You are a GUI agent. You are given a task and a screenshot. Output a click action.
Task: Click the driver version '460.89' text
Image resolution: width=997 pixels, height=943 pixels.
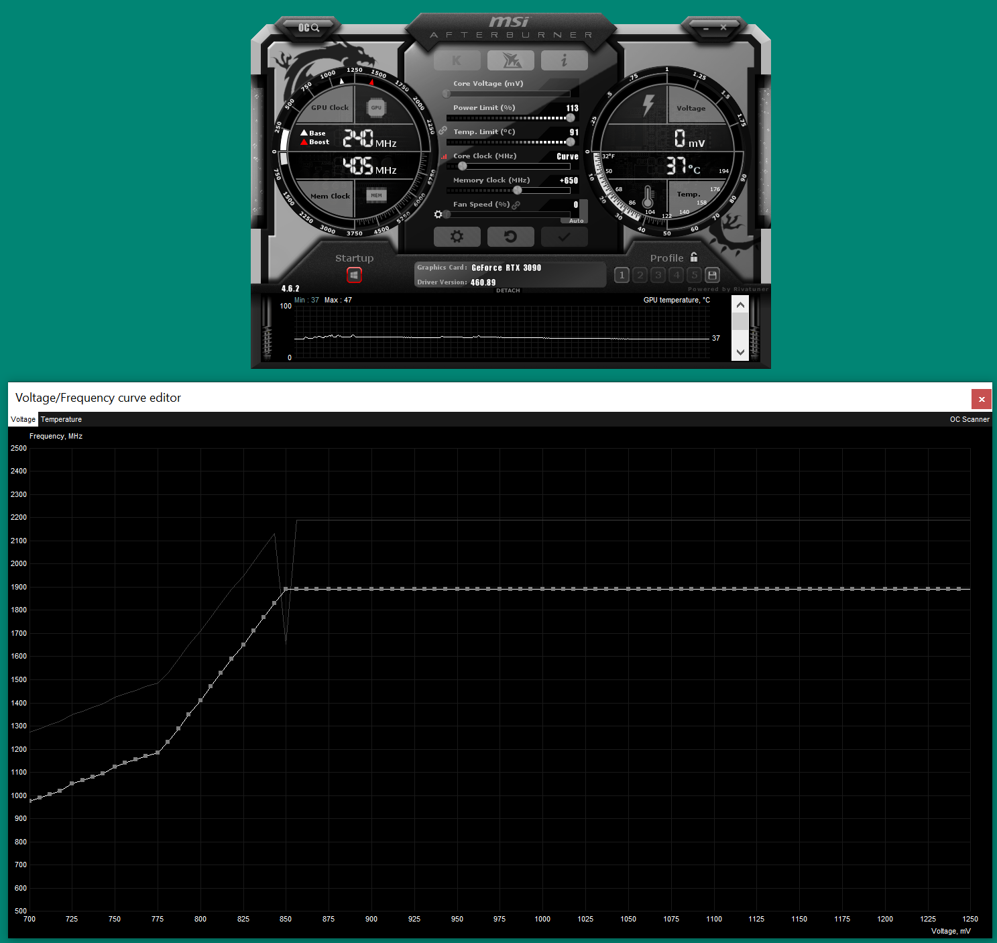point(483,282)
